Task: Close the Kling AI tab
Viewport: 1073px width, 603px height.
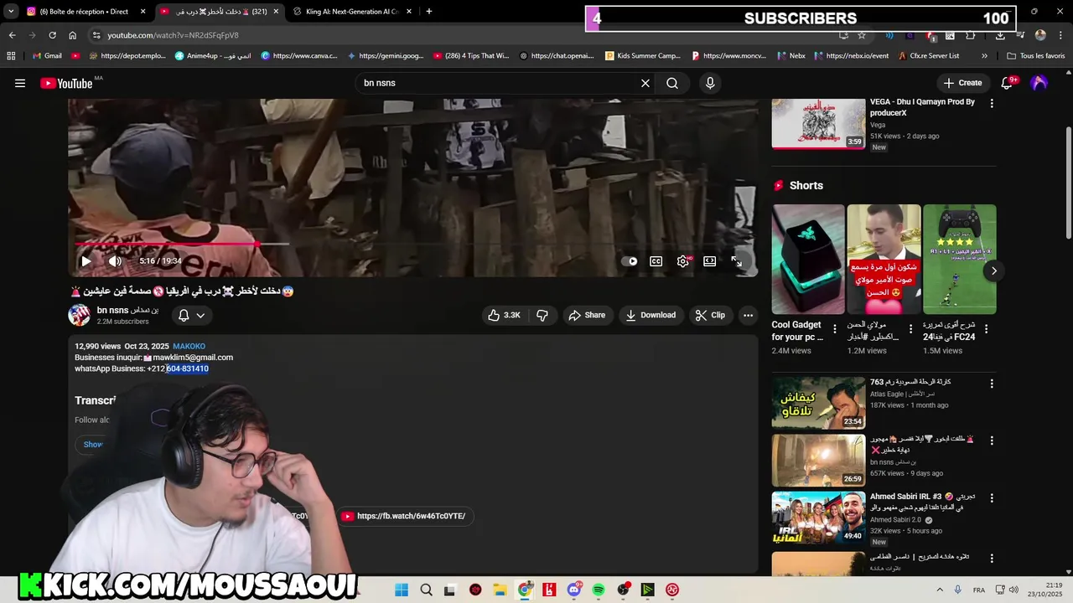Action: 409,12
